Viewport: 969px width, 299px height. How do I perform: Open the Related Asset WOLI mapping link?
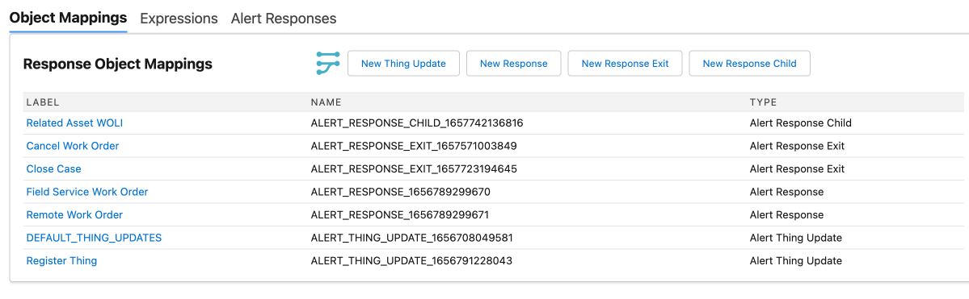coord(75,123)
